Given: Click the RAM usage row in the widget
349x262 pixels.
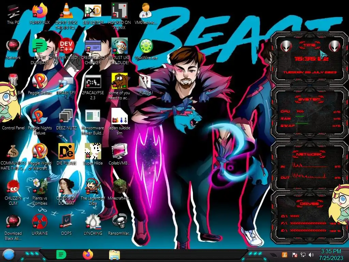Looking at the screenshot, I should pos(310,118).
